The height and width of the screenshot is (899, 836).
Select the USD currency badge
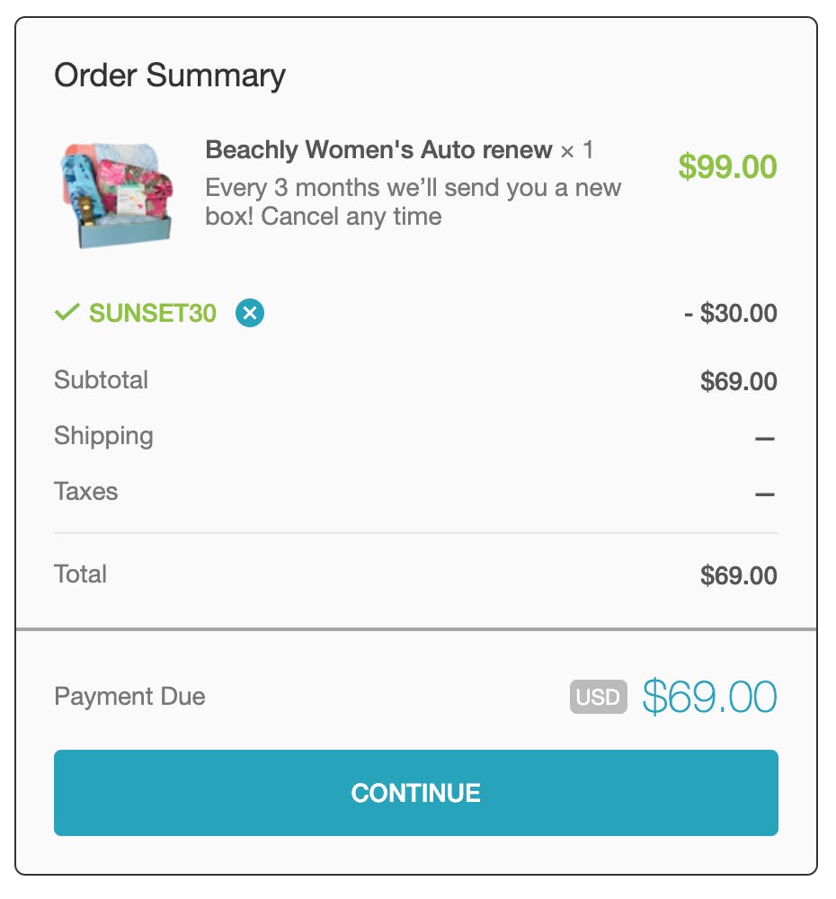[x=598, y=697]
